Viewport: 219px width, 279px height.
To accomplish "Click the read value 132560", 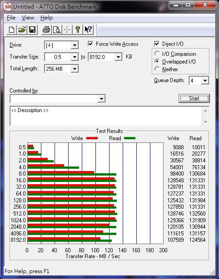I will (197, 214).
